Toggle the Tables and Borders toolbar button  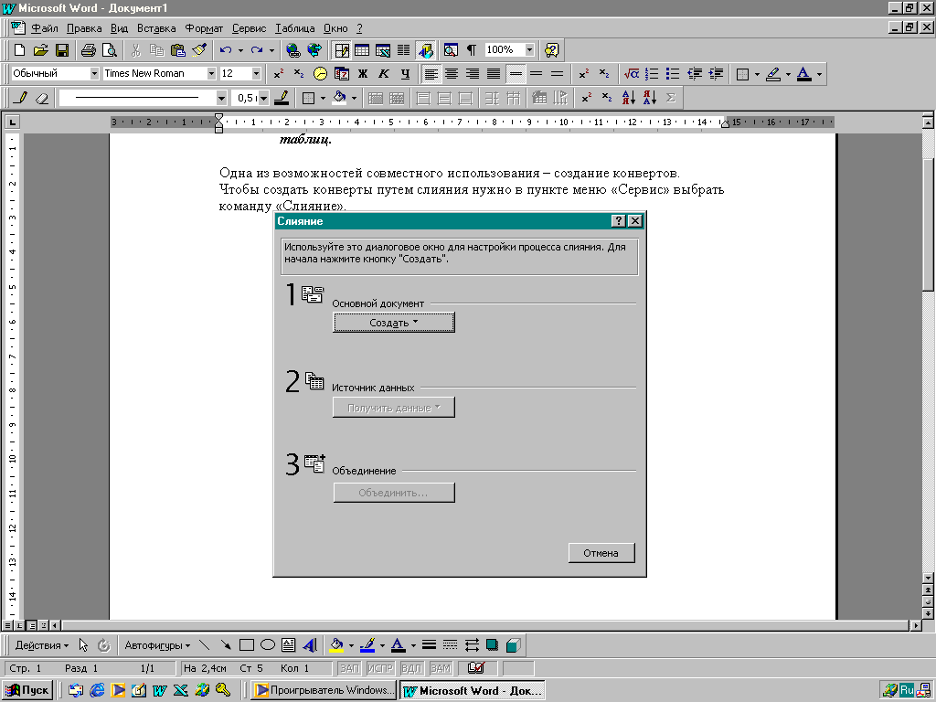point(342,50)
